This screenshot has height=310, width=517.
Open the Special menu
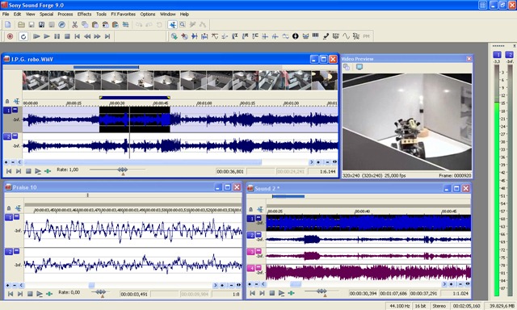point(46,15)
